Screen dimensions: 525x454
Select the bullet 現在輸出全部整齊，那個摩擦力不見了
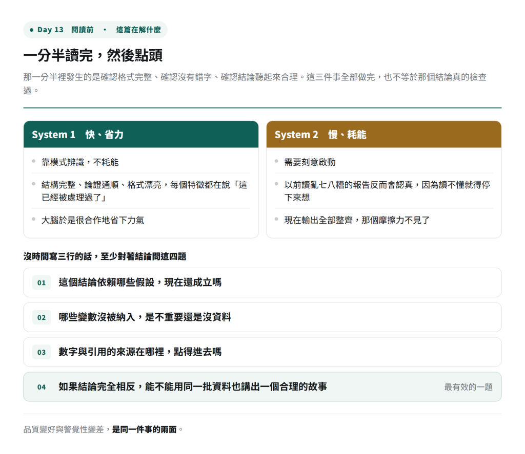click(357, 220)
